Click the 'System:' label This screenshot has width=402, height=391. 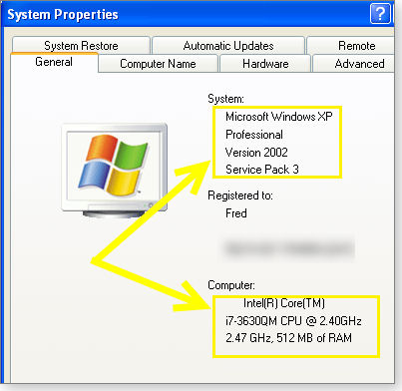click(225, 99)
